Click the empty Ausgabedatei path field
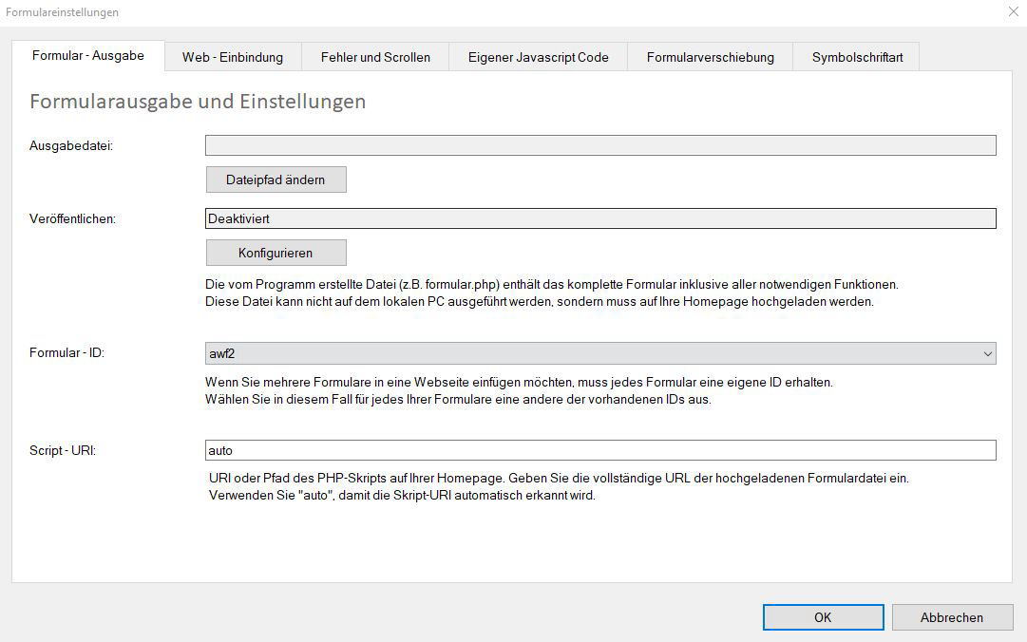The image size is (1027, 642). coord(600,145)
